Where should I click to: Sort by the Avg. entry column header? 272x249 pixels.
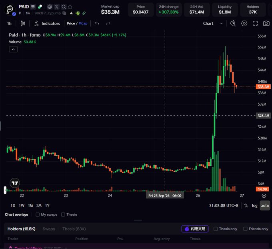click(x=162, y=239)
